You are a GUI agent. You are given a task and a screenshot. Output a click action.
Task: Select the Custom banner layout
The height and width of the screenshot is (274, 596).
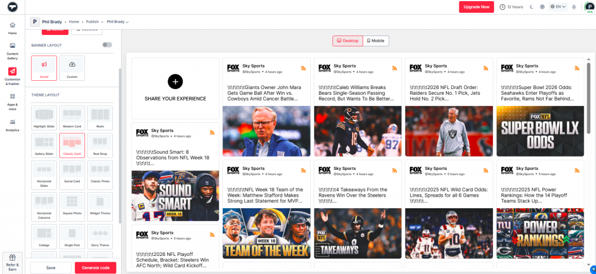pos(72,68)
